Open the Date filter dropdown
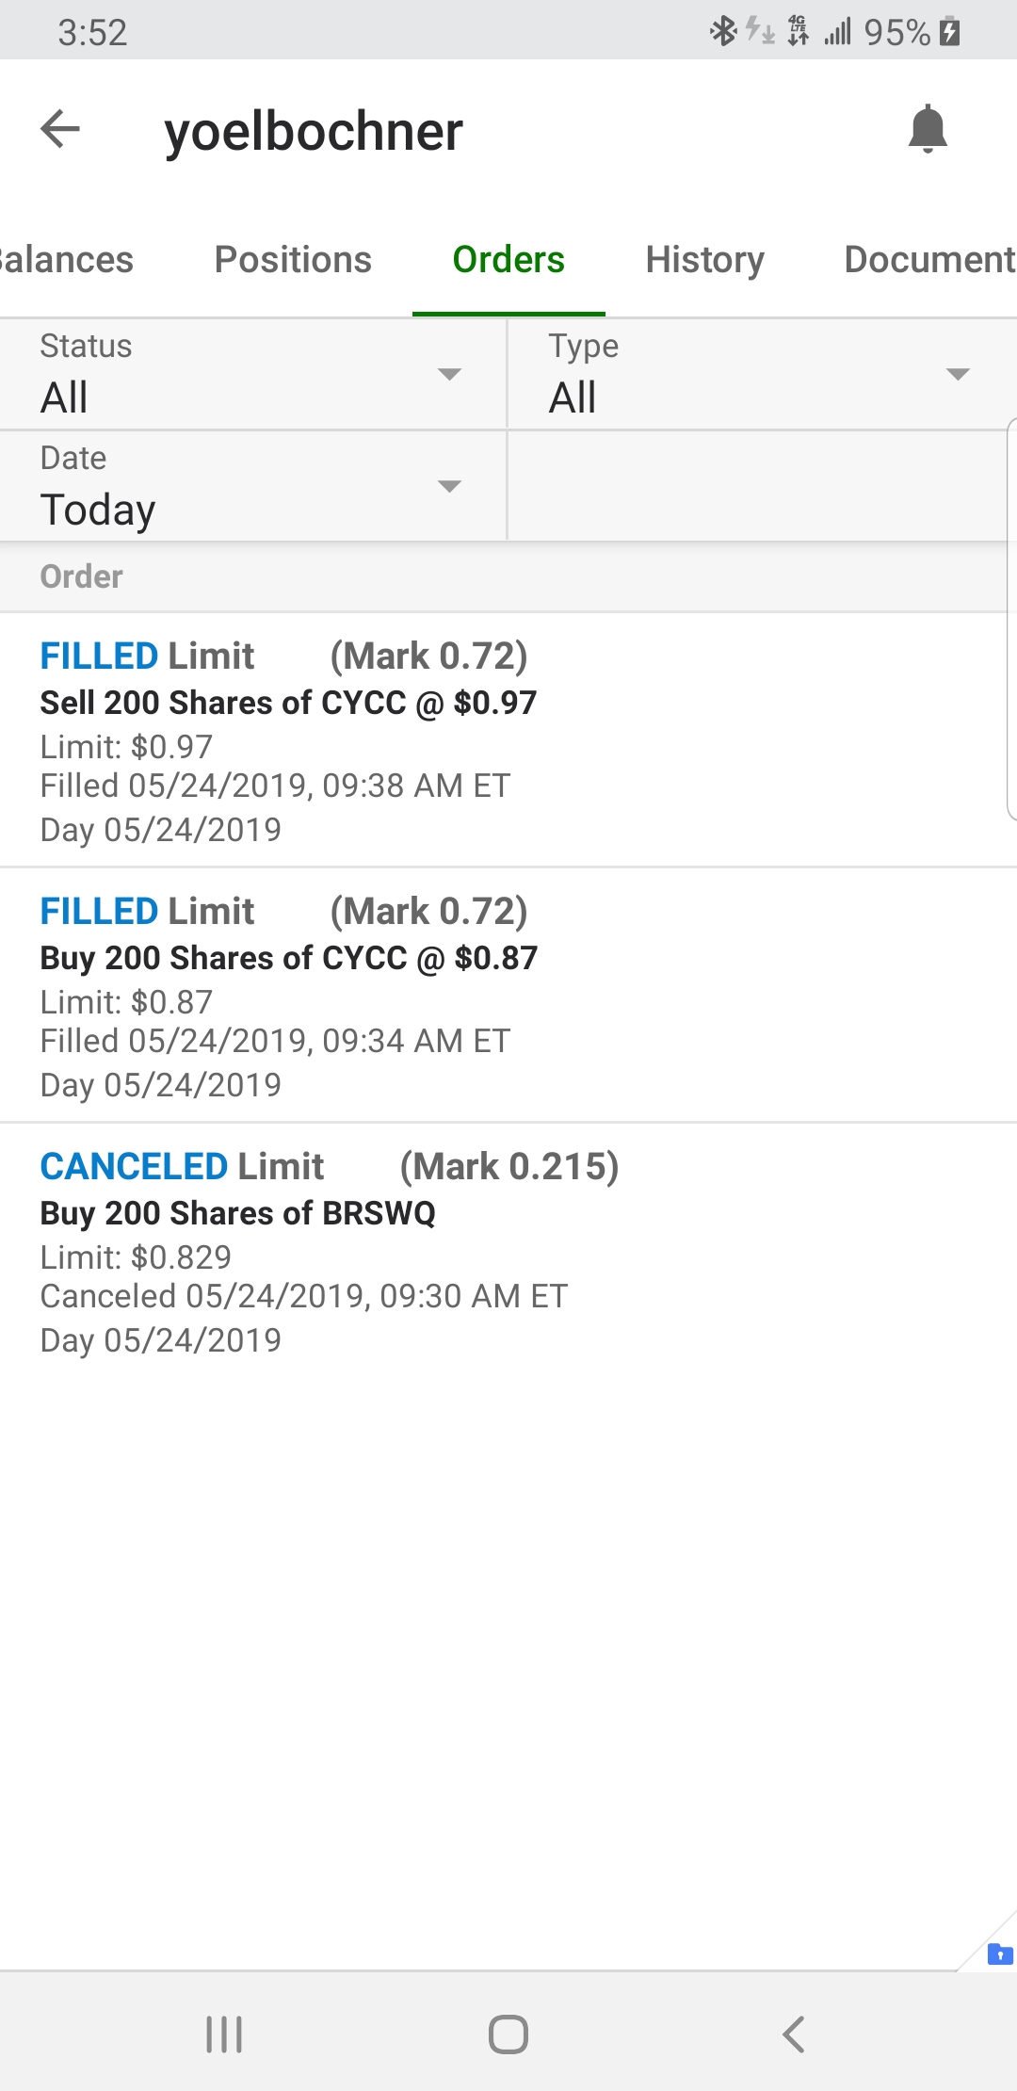Screen dimensions: 1017x2091 point(252,487)
